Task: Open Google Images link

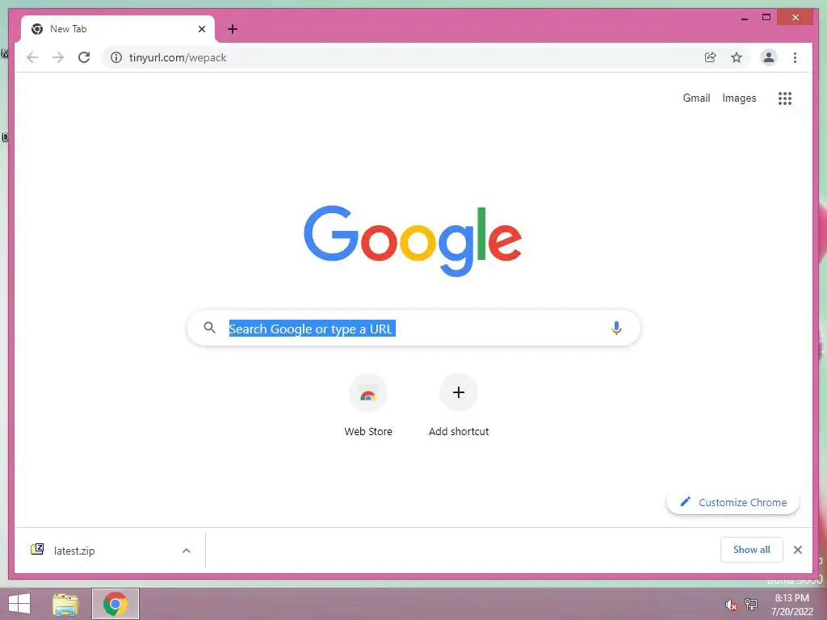Action: pos(739,98)
